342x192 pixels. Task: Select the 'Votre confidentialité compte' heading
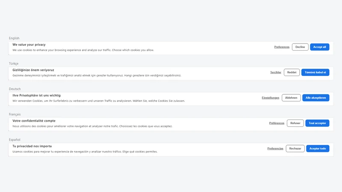coord(34,121)
